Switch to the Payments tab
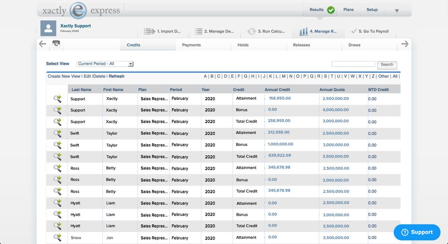Screen dimensions: 448x244 (191, 45)
